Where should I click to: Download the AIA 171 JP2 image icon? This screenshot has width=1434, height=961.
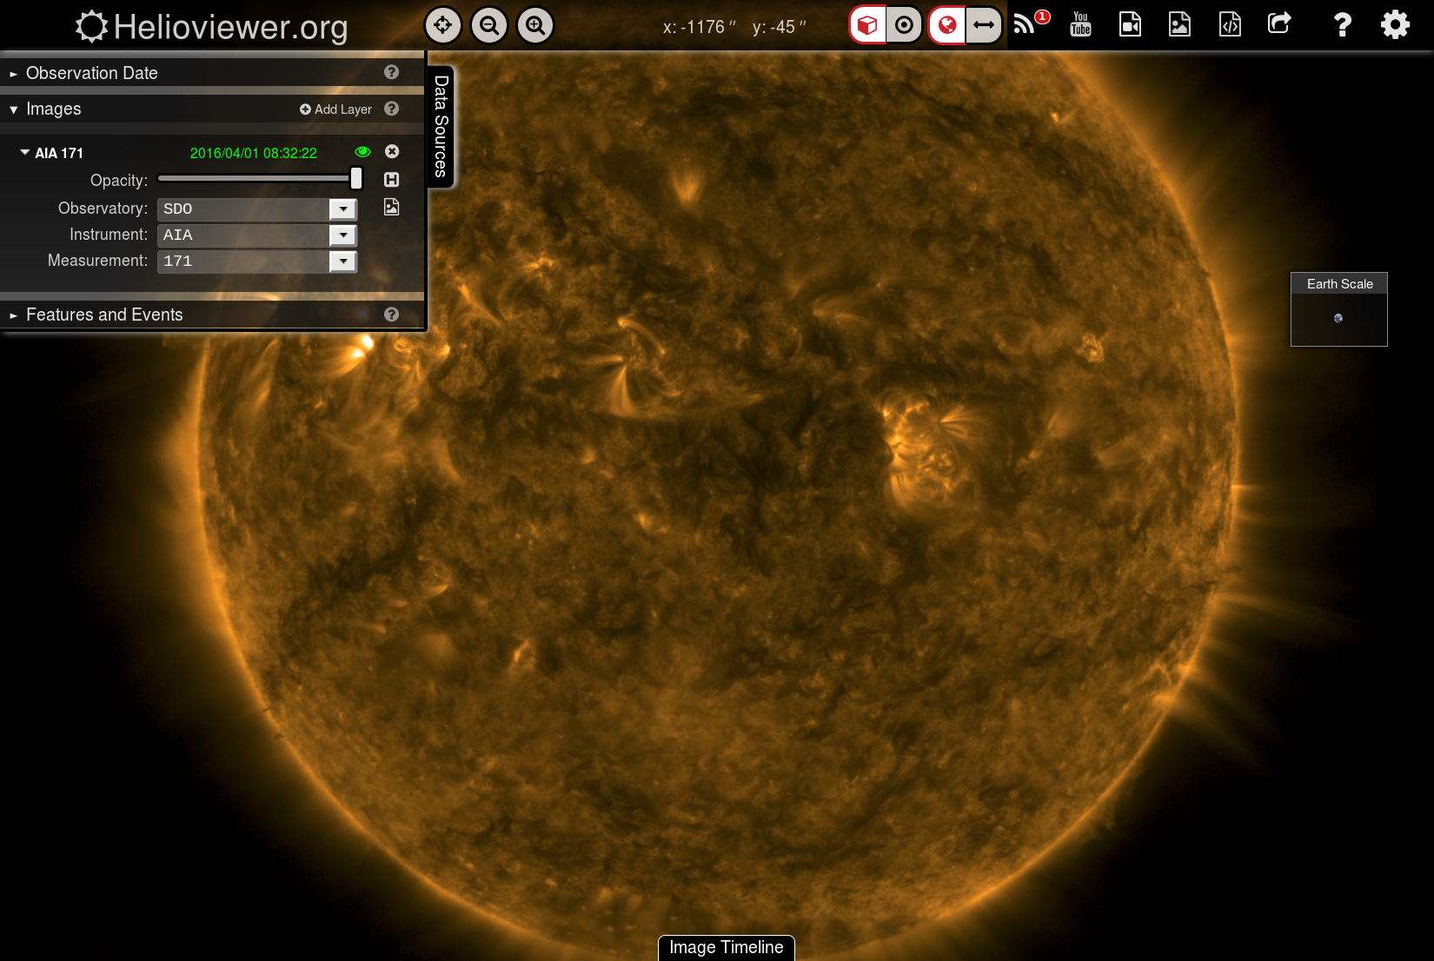(392, 207)
